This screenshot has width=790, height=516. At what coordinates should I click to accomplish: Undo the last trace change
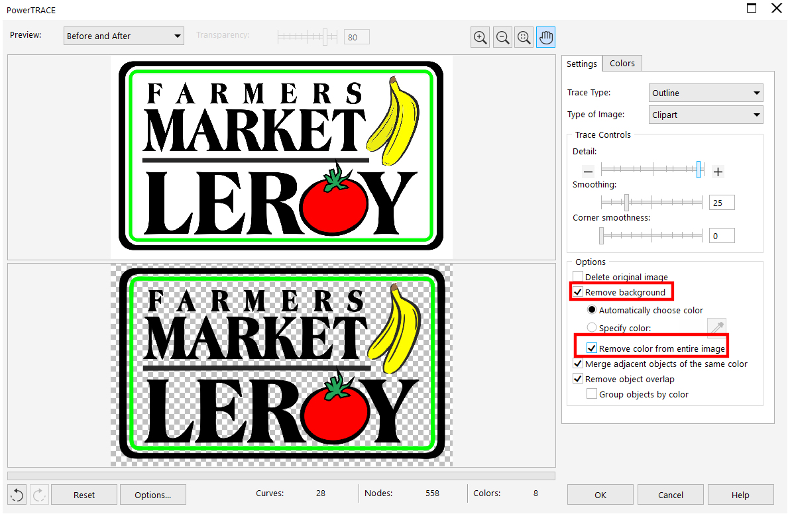[17, 494]
